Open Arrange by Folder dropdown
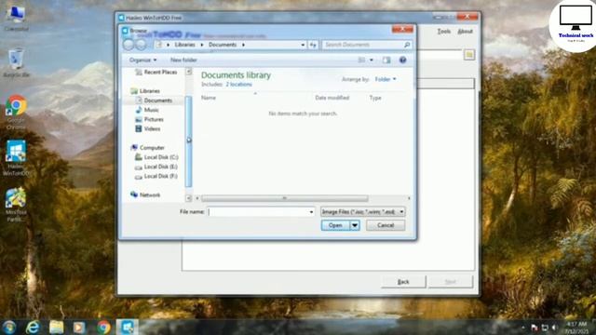 (x=386, y=79)
